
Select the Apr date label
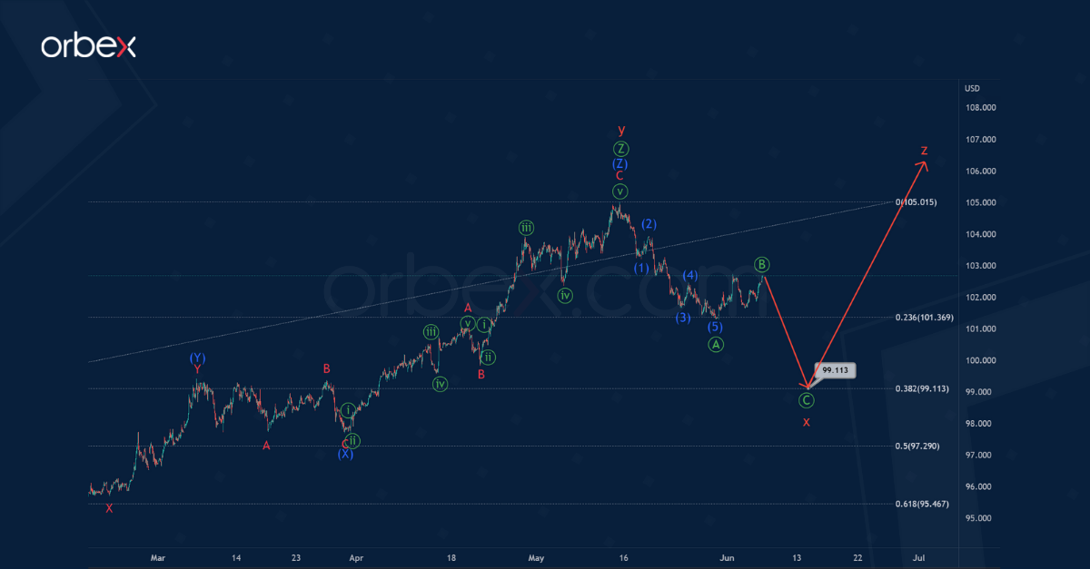click(x=356, y=557)
